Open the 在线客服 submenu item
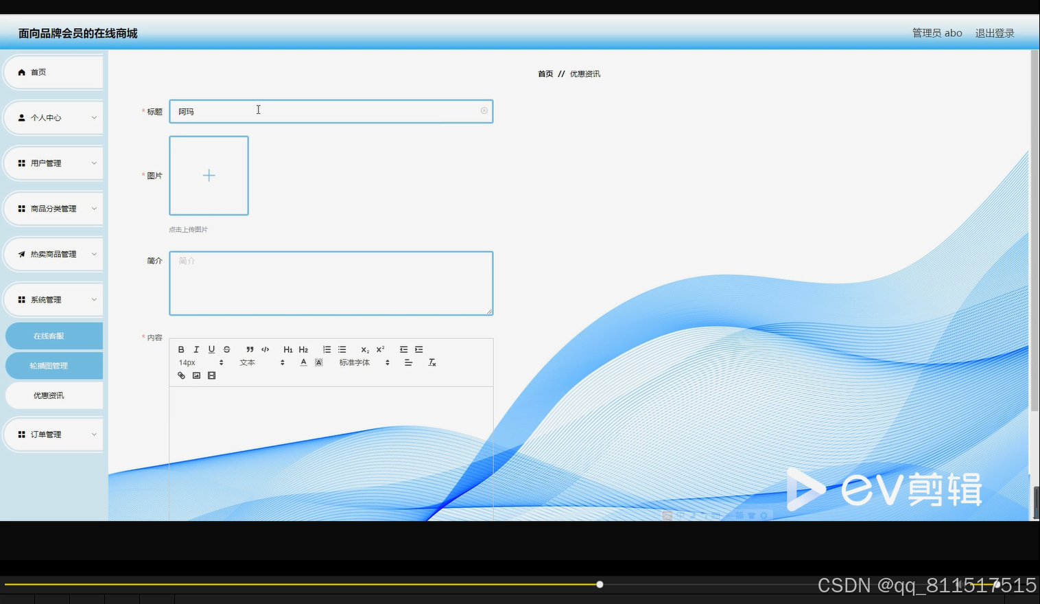This screenshot has height=604, width=1040. point(54,336)
